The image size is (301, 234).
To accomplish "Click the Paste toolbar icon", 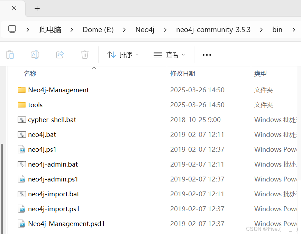I will [x=10, y=55].
